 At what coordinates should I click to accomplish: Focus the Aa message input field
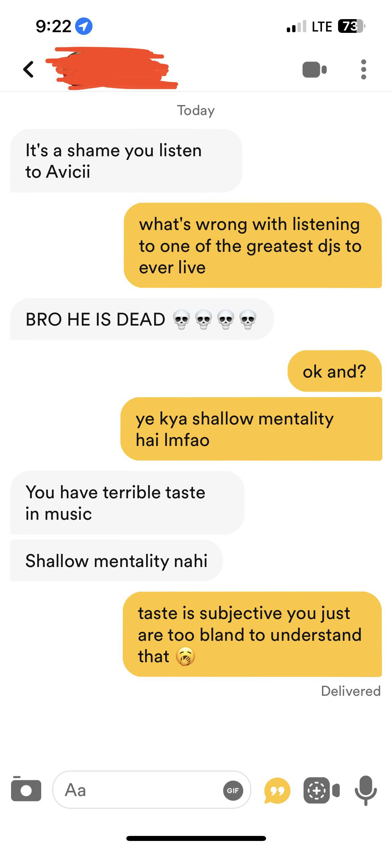[x=151, y=790]
